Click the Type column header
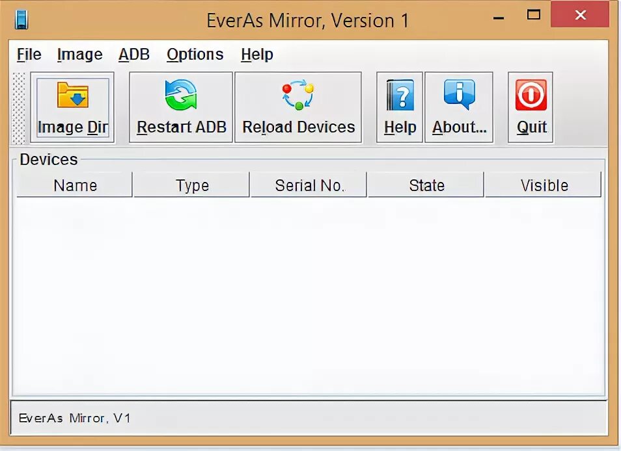Image resolution: width=621 pixels, height=451 pixels. (x=192, y=185)
